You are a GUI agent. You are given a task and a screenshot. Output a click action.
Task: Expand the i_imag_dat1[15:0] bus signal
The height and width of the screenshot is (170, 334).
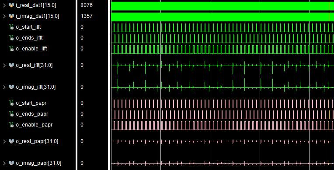4,16
